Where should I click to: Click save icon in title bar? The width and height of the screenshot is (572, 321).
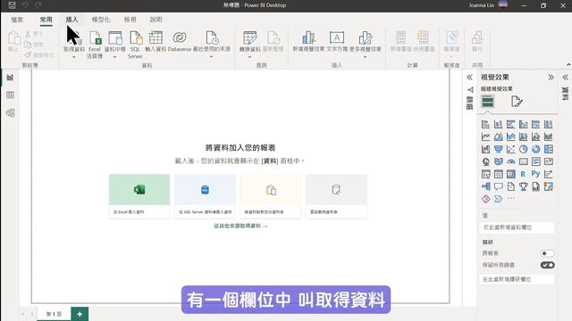[12, 5]
